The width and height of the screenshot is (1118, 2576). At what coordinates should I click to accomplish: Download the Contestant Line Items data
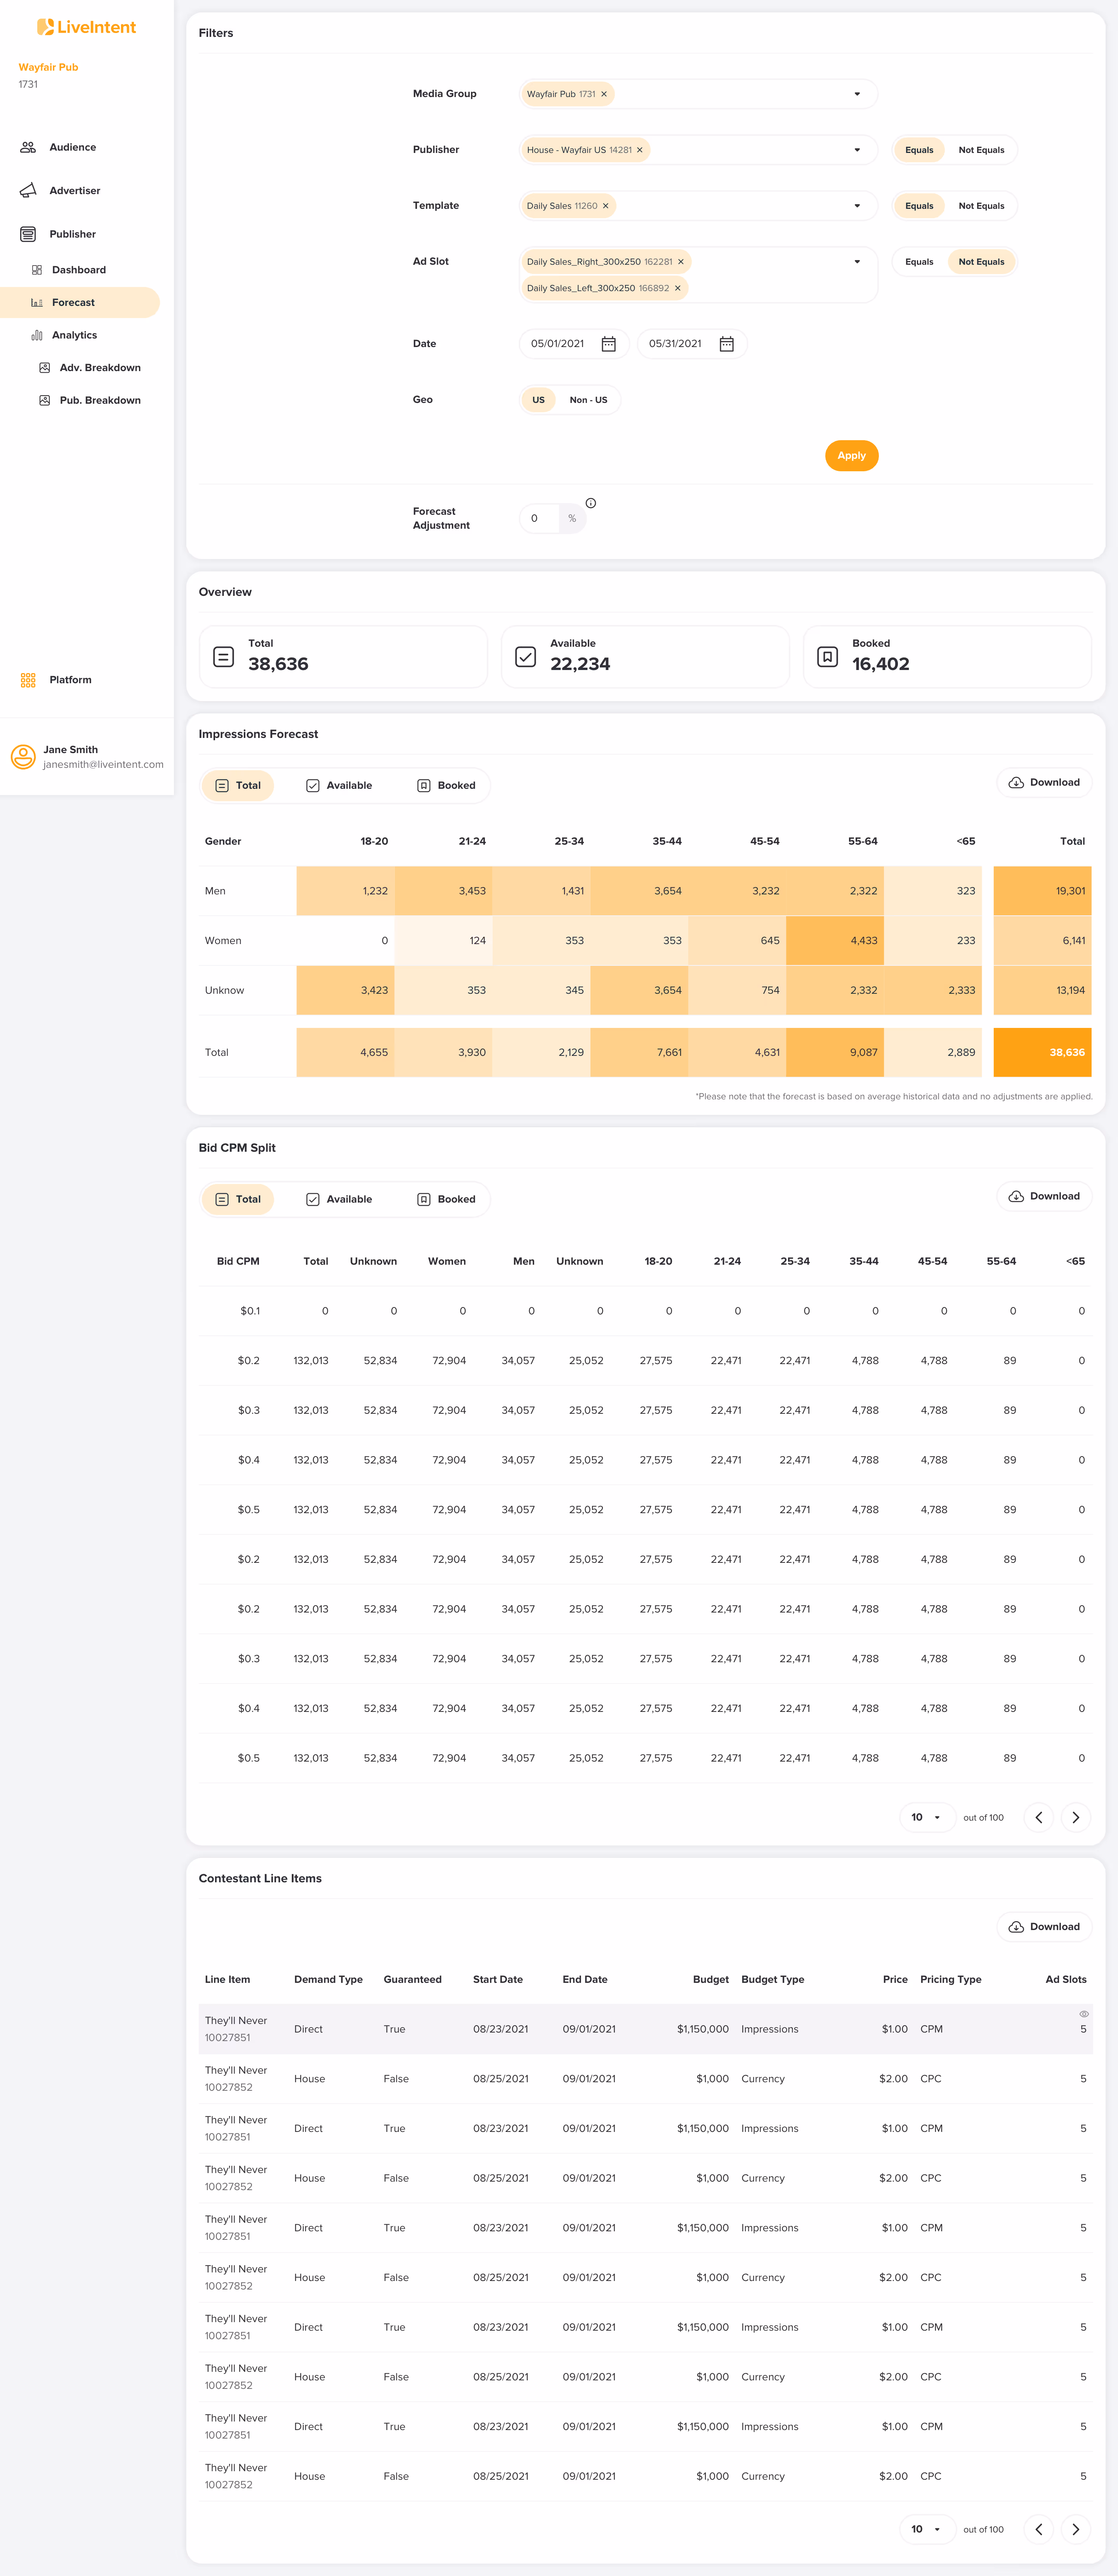click(x=1044, y=1927)
